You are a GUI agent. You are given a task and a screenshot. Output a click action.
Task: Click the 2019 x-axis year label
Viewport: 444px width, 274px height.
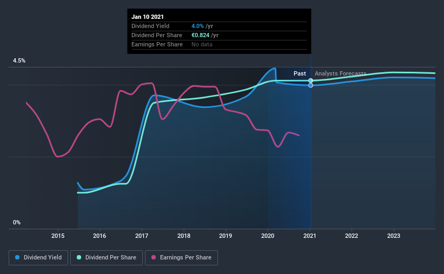click(x=226, y=236)
